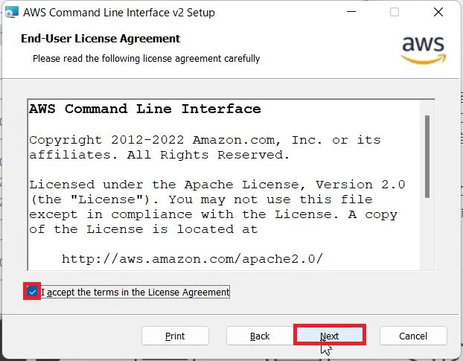Click the greyed-out maximize window button
This screenshot has height=361, width=463.
[395, 12]
